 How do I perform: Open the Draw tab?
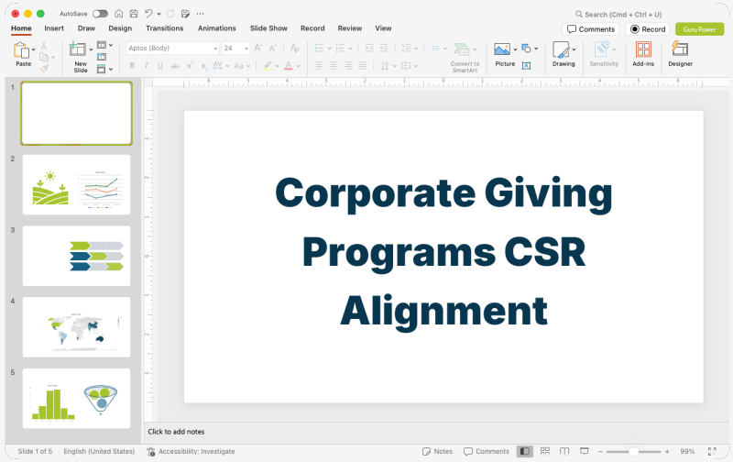86,28
